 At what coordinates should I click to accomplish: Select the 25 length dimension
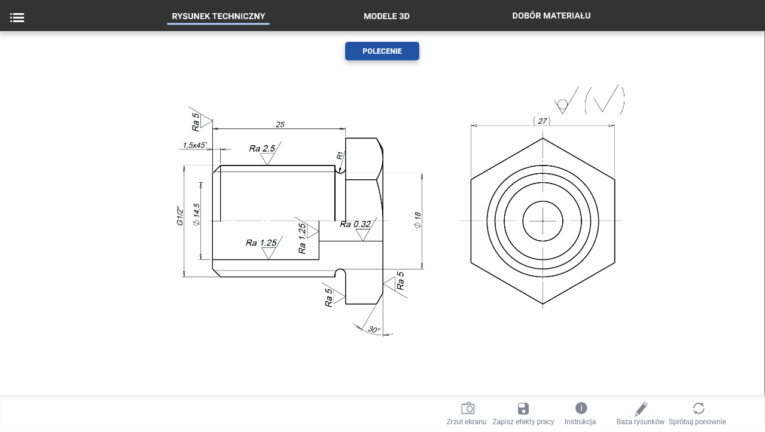click(280, 124)
